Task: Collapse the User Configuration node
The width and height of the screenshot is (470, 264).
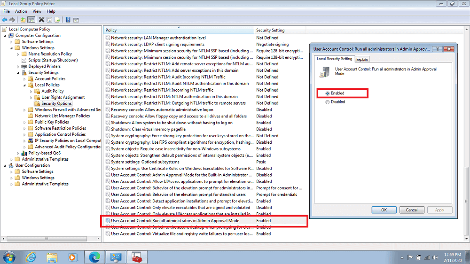Action: (5, 165)
